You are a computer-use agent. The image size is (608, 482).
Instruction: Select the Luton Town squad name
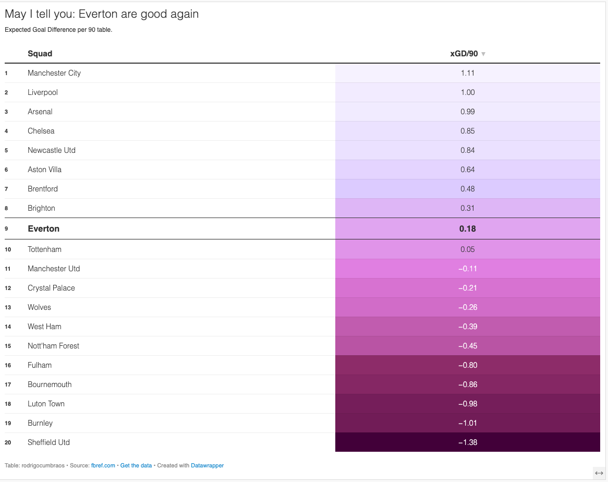click(x=46, y=404)
